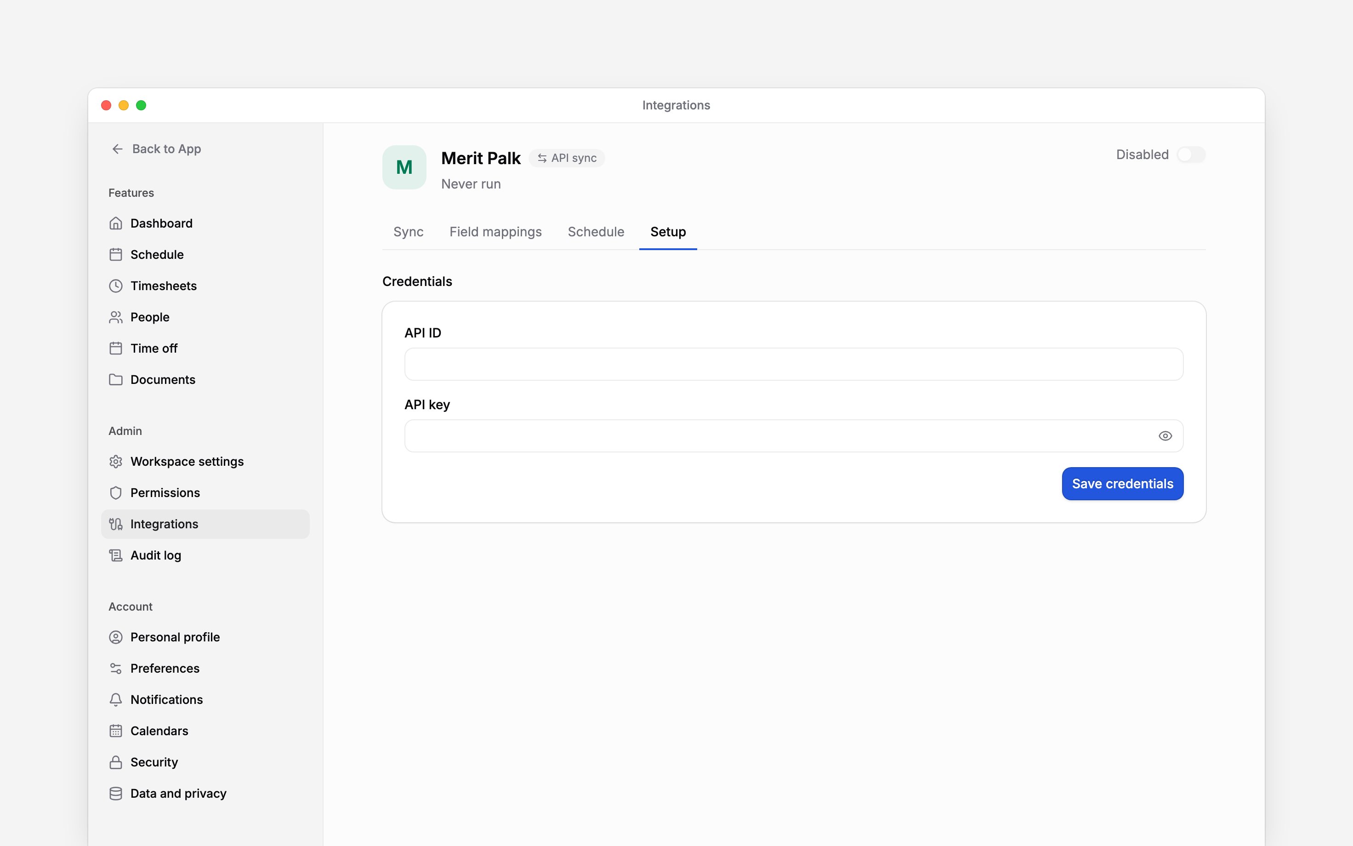
Task: Select the Setup tab
Action: (x=668, y=232)
